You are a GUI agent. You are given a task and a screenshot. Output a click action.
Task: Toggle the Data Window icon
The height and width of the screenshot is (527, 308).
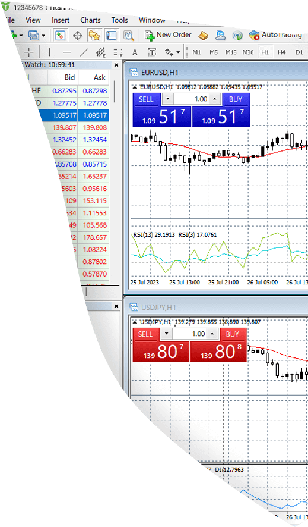(x=78, y=35)
